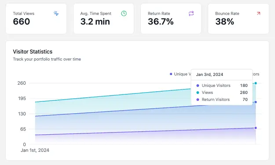Click the Visitor Statistics heading
275x165 pixels.
33,52
